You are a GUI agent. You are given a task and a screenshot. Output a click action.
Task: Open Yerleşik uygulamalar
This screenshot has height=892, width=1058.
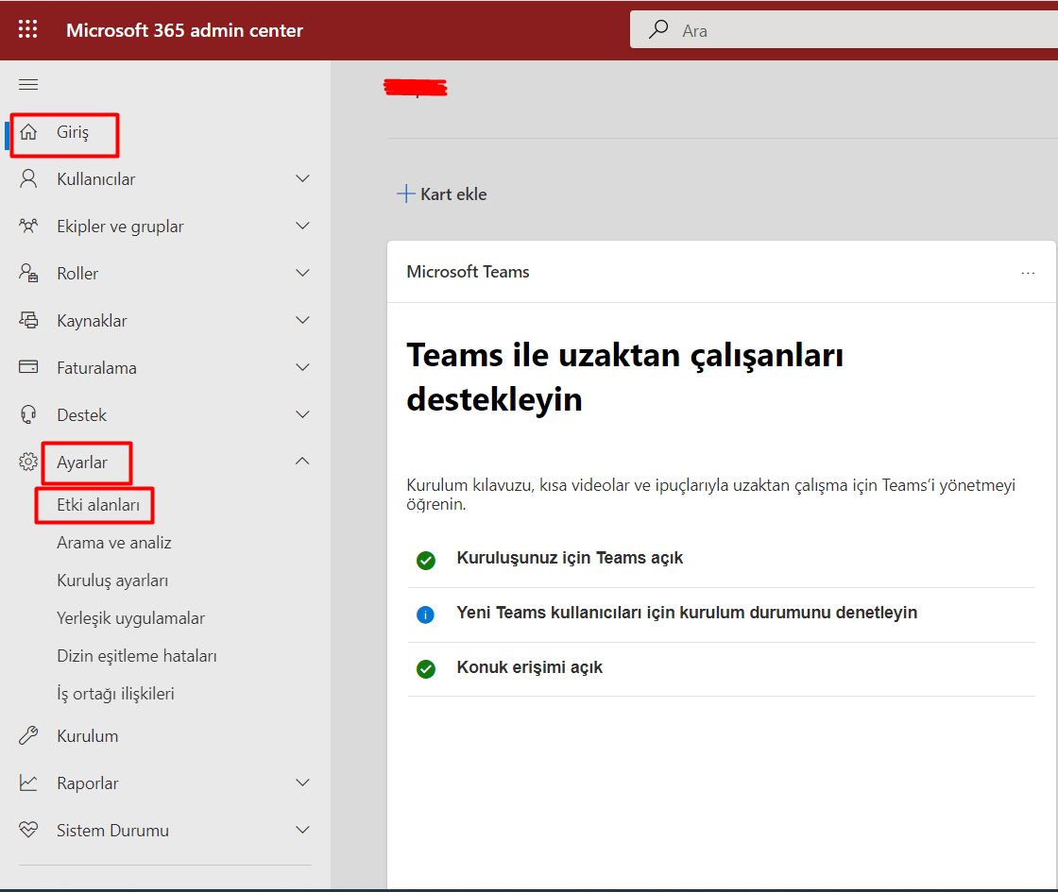131,618
